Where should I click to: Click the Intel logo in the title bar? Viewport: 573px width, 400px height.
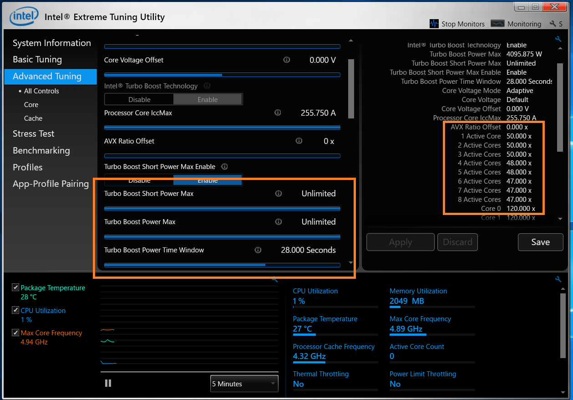[24, 17]
